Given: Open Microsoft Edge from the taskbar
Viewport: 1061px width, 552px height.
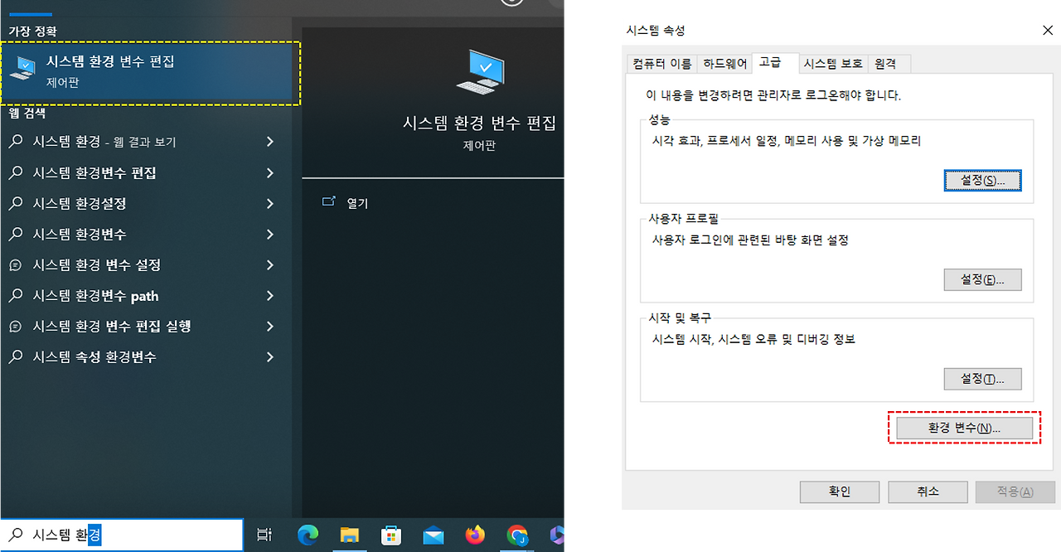Looking at the screenshot, I should tap(308, 535).
